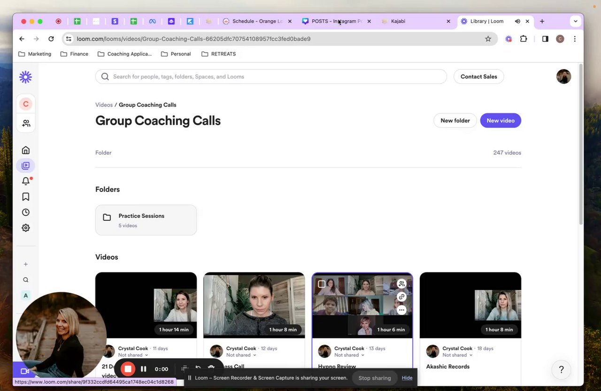Expand 'Not shared' dropdown under Akashic Records

pyautogui.click(x=457, y=355)
